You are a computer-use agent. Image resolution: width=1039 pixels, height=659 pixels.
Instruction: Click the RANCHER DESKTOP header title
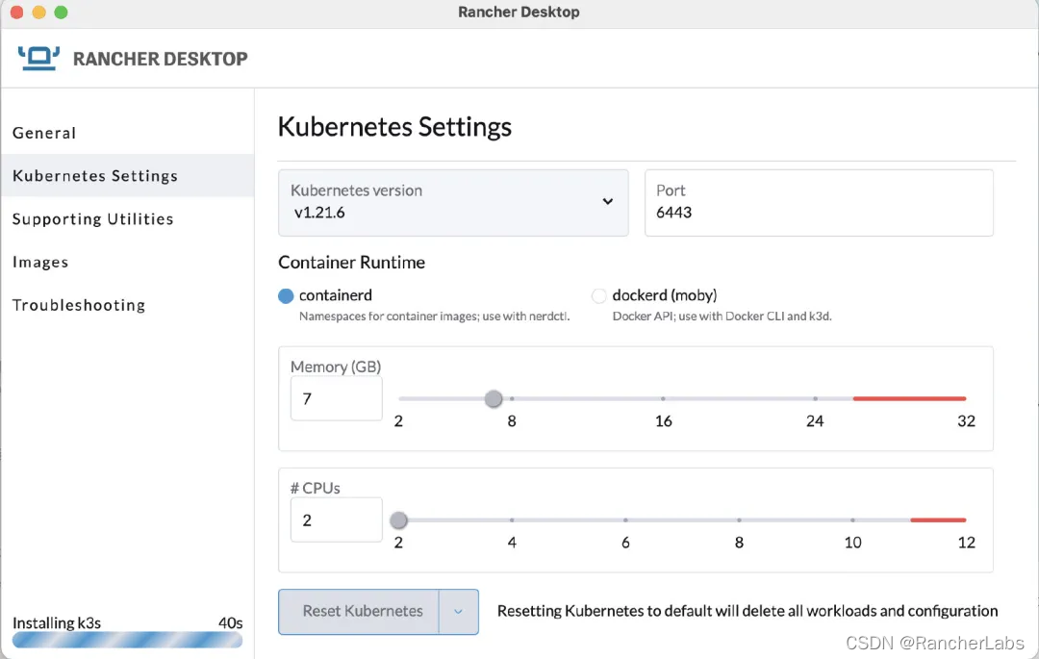tap(161, 59)
